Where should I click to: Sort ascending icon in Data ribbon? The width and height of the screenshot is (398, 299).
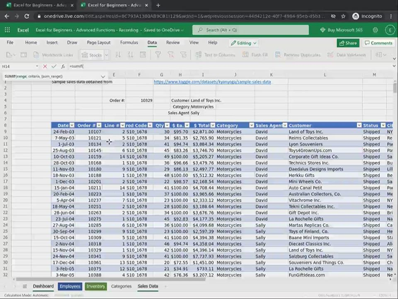pos(118,55)
